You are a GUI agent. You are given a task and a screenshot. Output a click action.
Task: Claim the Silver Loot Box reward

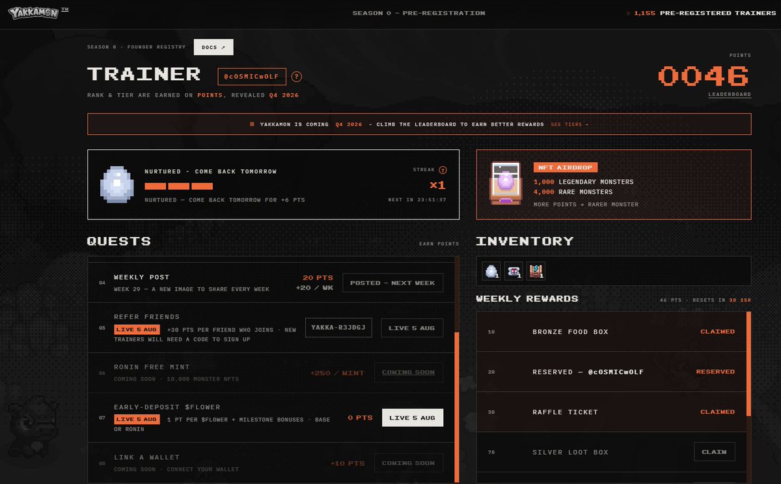(x=714, y=452)
